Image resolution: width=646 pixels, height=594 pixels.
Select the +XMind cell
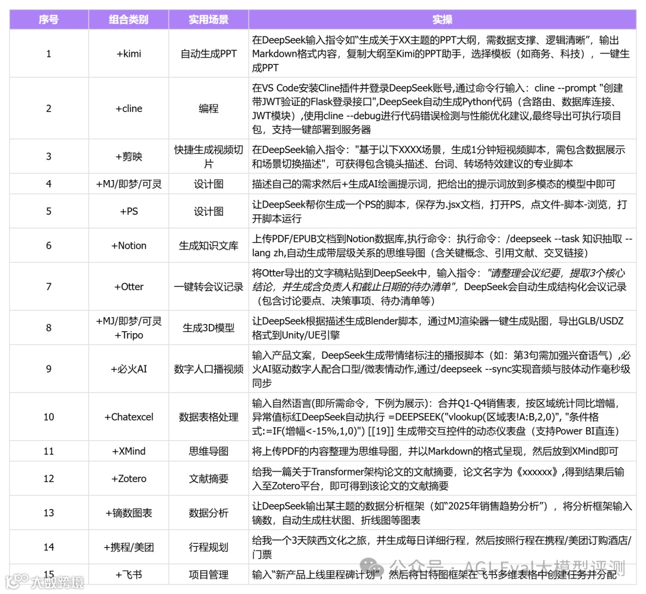[x=129, y=451]
